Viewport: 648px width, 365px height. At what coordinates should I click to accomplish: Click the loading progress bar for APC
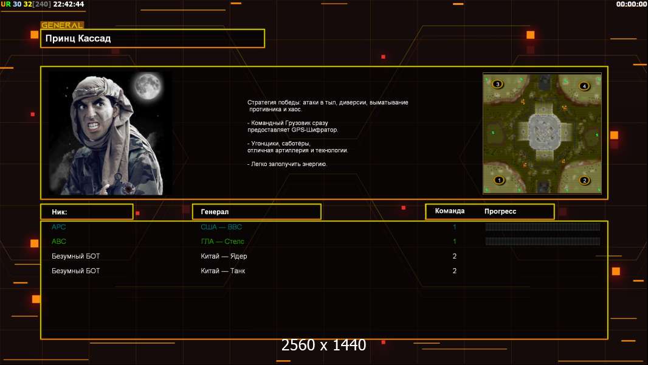[543, 226]
